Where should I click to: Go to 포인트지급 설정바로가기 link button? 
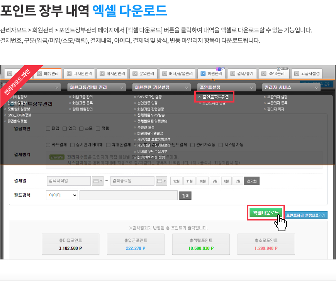pyautogui.click(x=306, y=215)
